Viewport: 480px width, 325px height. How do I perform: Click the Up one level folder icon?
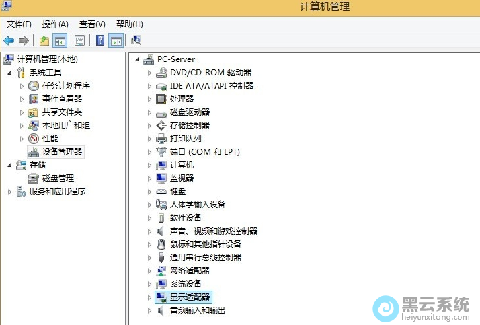(x=44, y=40)
